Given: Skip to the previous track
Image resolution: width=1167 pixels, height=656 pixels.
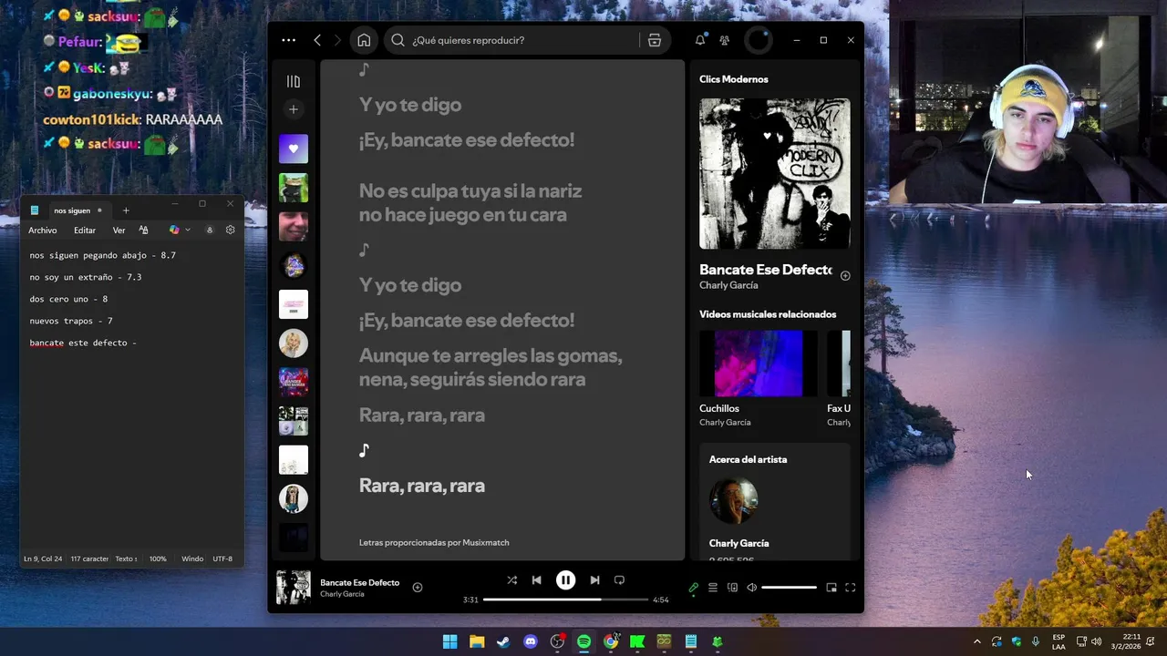Looking at the screenshot, I should [537, 580].
